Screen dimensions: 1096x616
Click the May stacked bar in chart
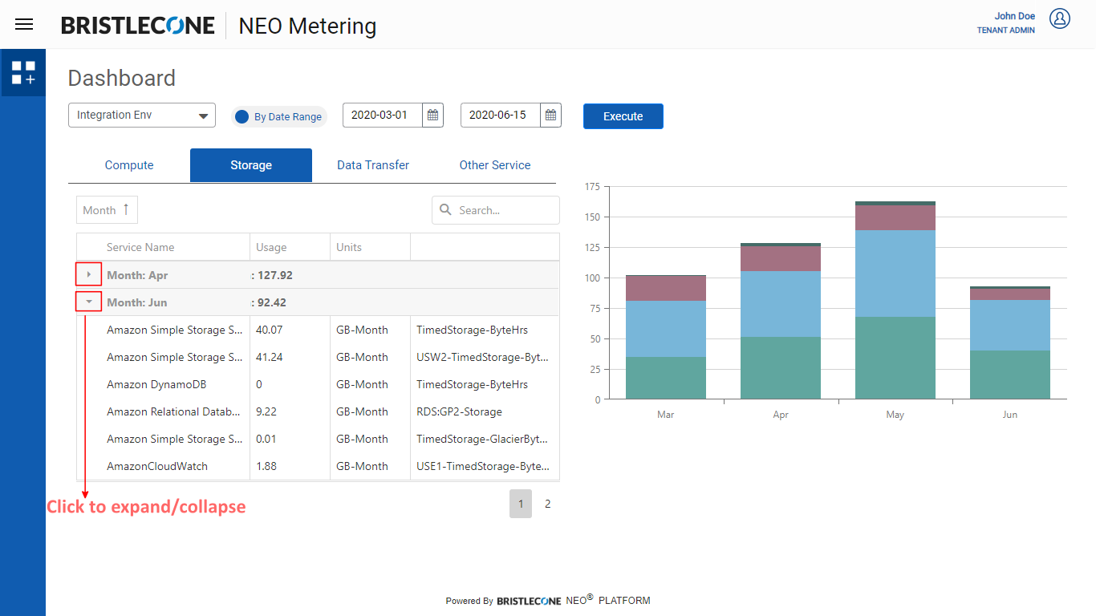tap(895, 305)
